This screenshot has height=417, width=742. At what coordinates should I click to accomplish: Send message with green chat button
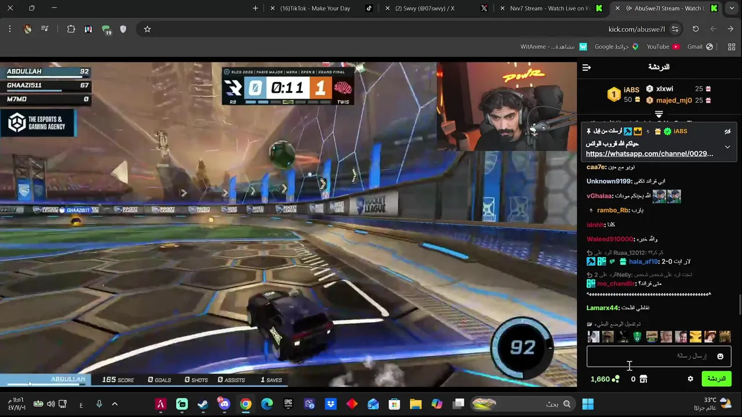coord(716,379)
